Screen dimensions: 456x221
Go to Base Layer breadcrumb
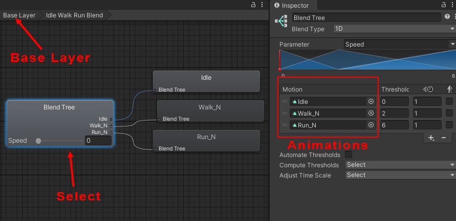pos(19,15)
